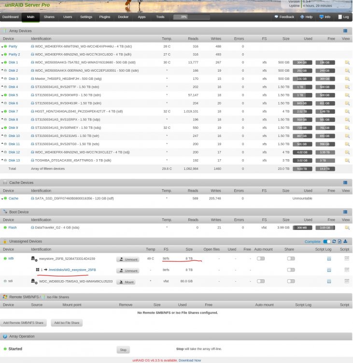The image size is (353, 363).
Task: Open the Shares tab
Action: (x=49, y=17)
